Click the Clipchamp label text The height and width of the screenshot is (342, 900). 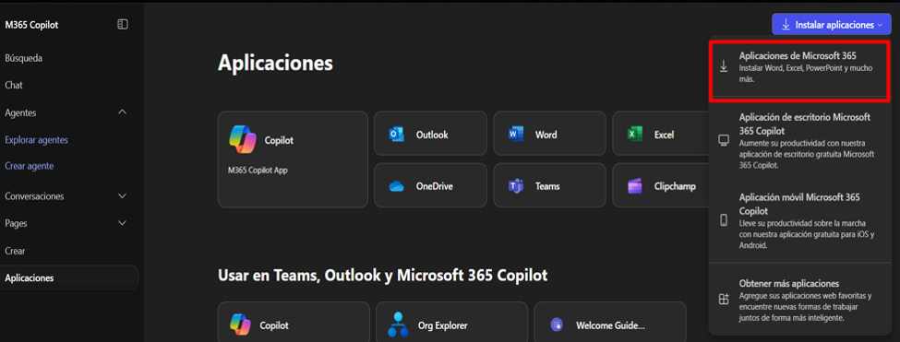(675, 186)
